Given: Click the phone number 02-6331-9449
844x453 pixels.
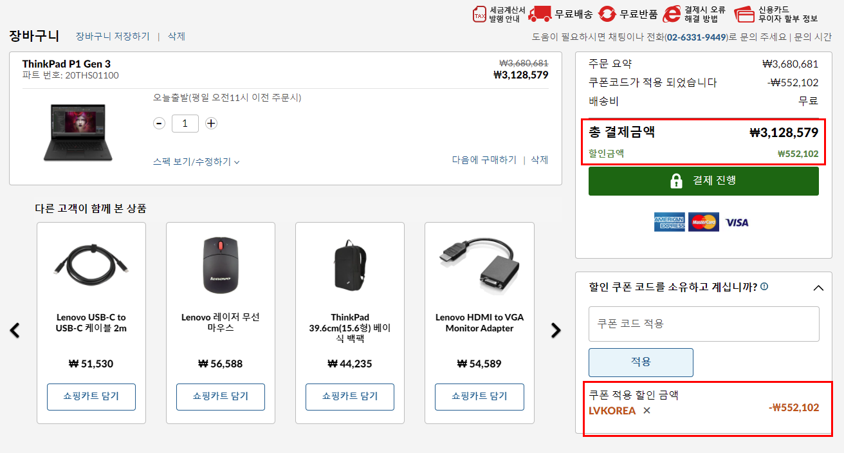Looking at the screenshot, I should (697, 37).
